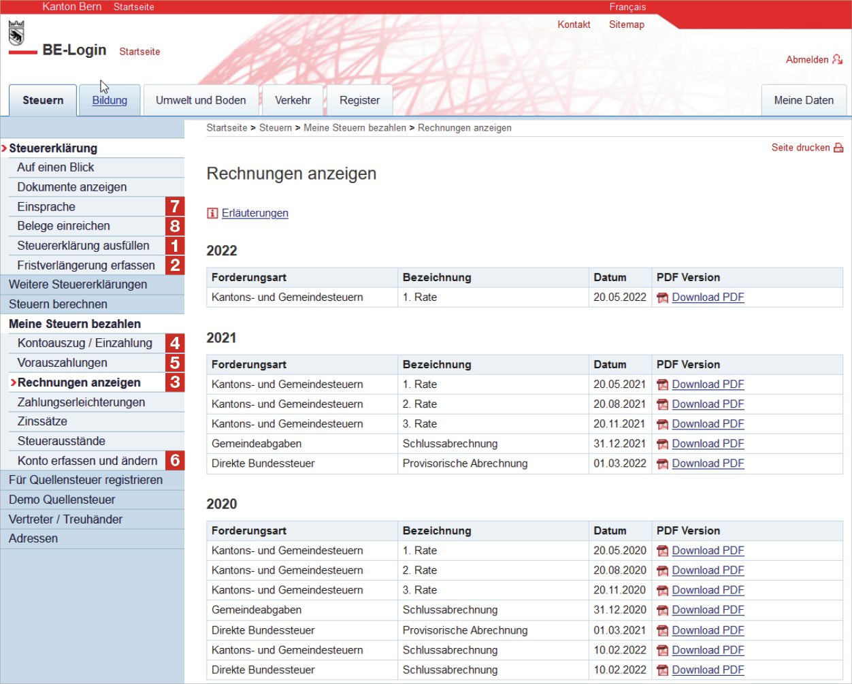Click PDF icon for 2022 1. Rate

[662, 297]
